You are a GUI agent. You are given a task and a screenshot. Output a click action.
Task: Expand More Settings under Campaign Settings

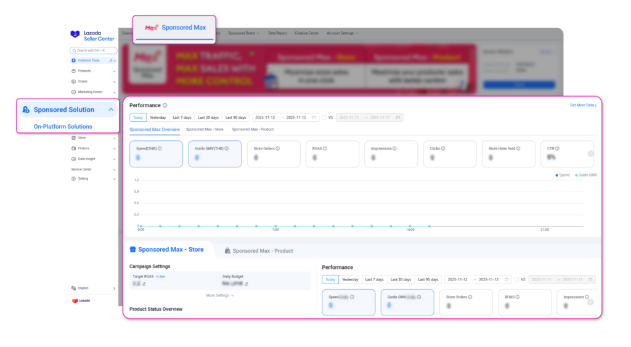[x=220, y=295]
